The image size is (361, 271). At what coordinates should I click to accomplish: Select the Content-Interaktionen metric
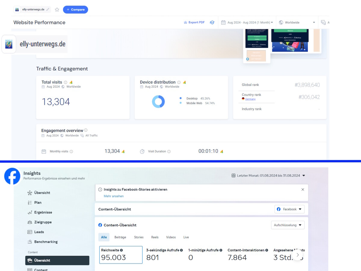coord(248,255)
